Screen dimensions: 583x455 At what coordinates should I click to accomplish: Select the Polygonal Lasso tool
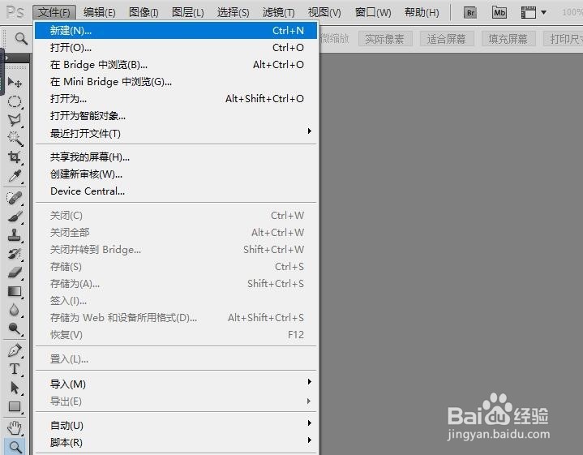pos(15,119)
